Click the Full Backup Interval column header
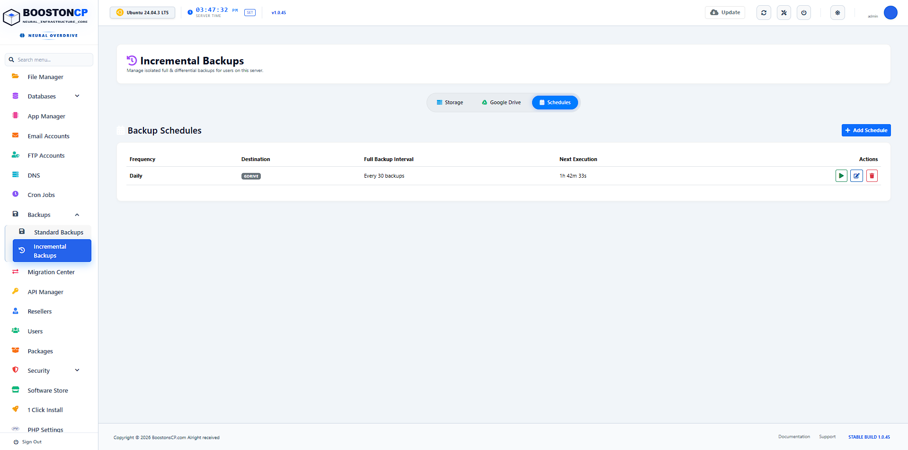The image size is (908, 450). (389, 159)
